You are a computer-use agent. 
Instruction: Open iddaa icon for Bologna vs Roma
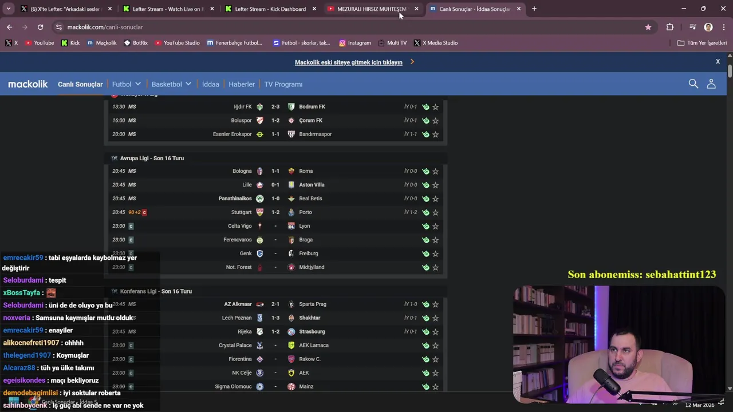coord(425,171)
